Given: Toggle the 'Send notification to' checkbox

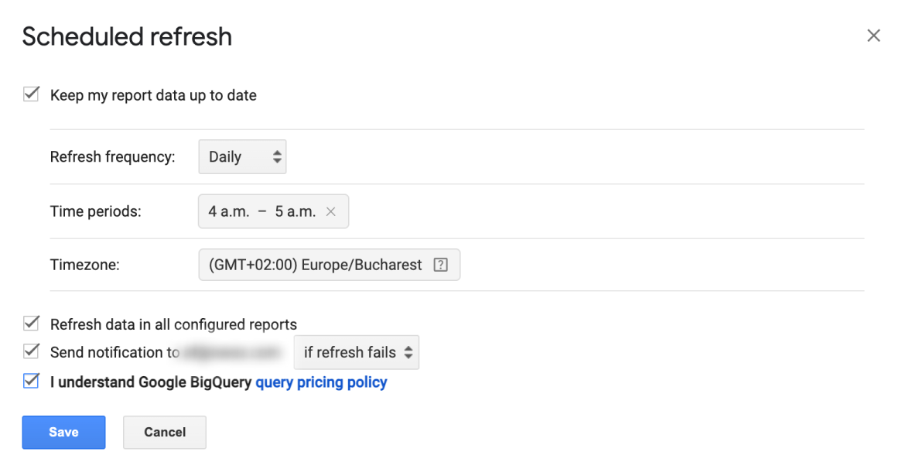Looking at the screenshot, I should 31,351.
